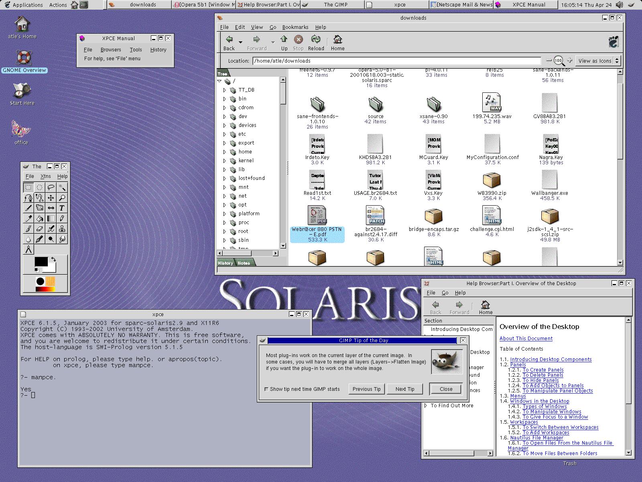Select the Ink pen tool

(39, 239)
